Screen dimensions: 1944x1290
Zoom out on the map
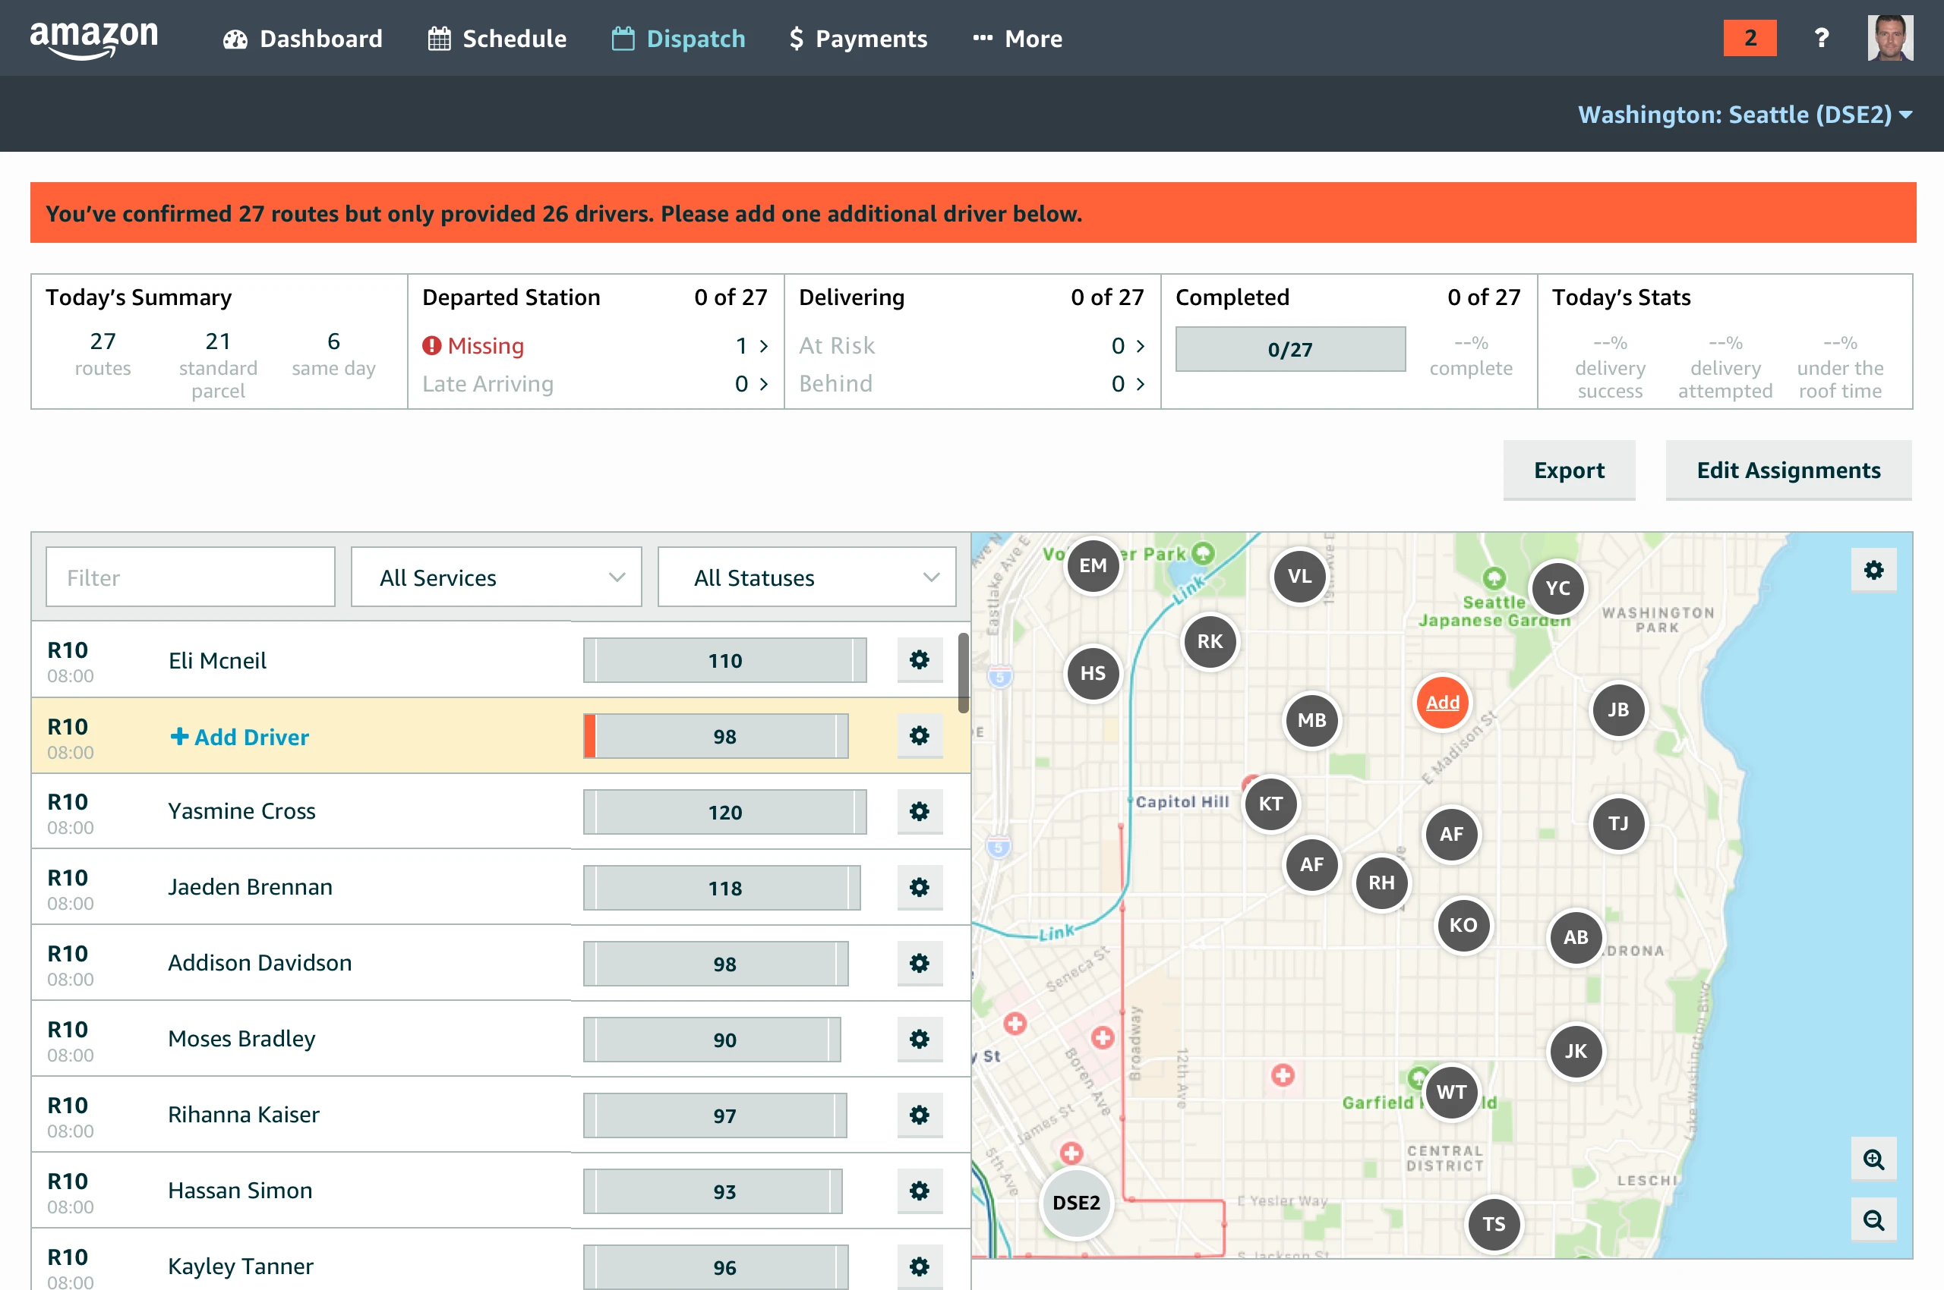1874,1220
